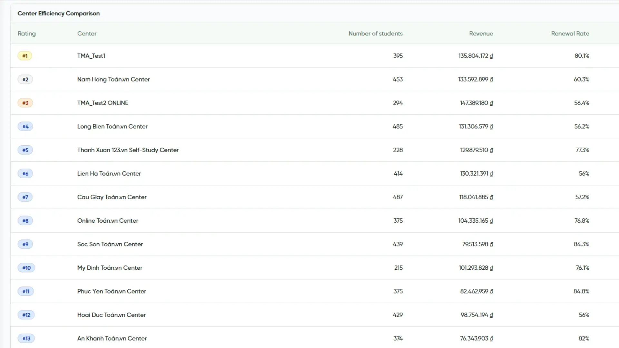
Task: Click the #1 rating badge
Action: coord(25,56)
